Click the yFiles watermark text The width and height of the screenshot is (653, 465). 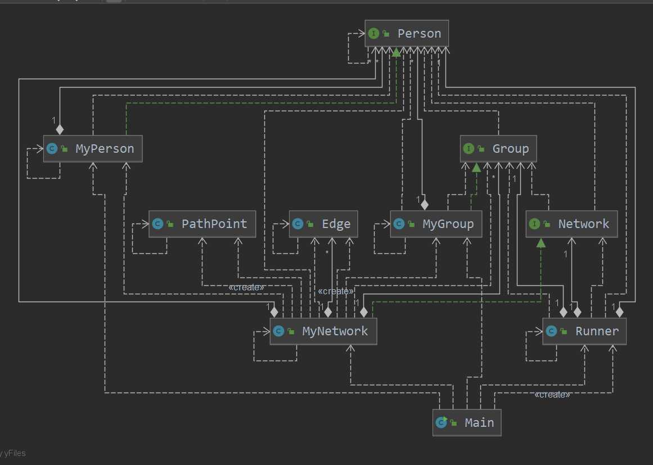click(x=13, y=453)
